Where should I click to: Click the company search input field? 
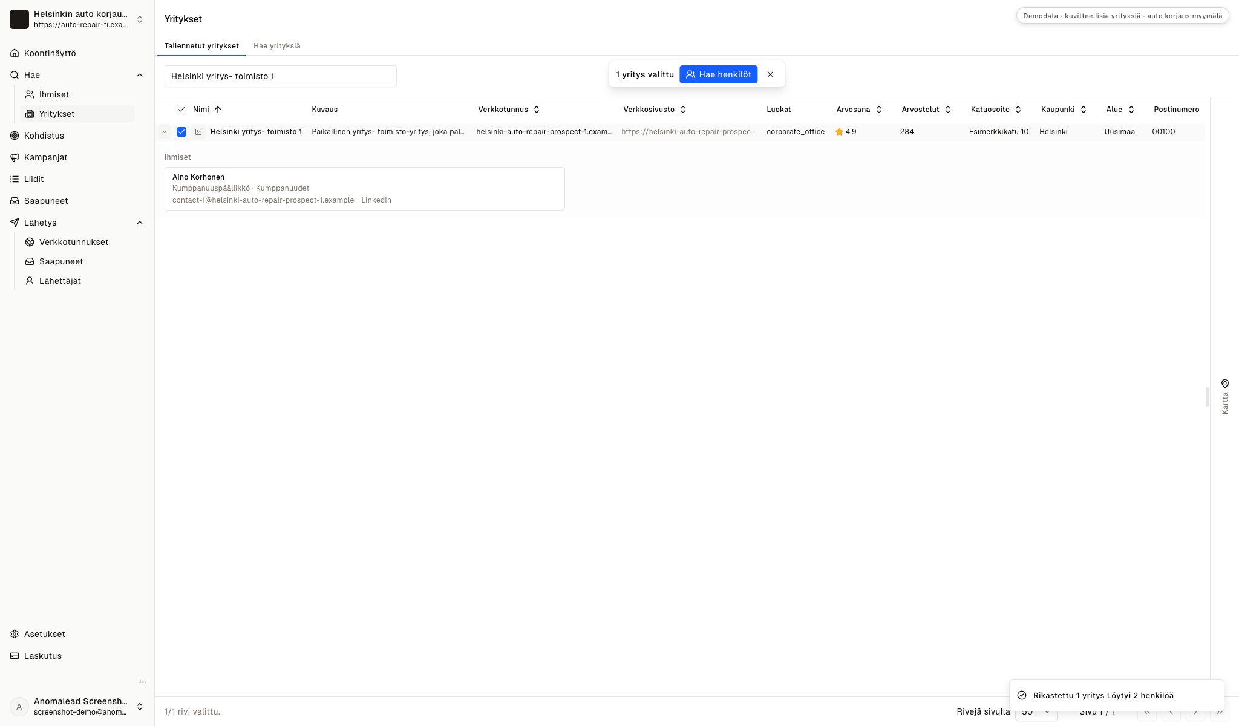(281, 76)
